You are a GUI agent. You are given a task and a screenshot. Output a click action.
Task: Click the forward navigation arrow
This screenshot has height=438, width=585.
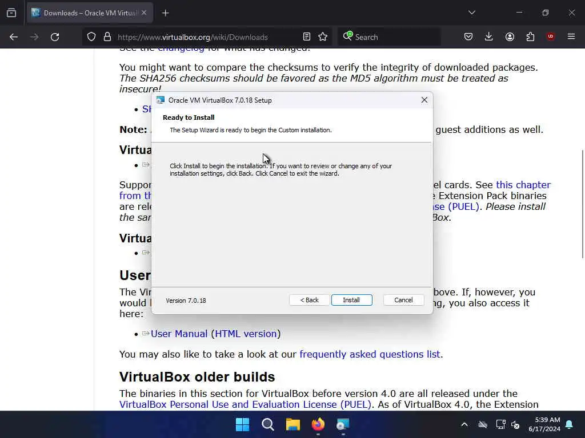tap(34, 37)
